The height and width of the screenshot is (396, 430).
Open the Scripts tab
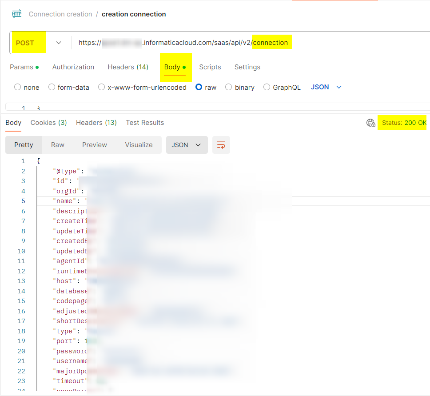(x=210, y=67)
